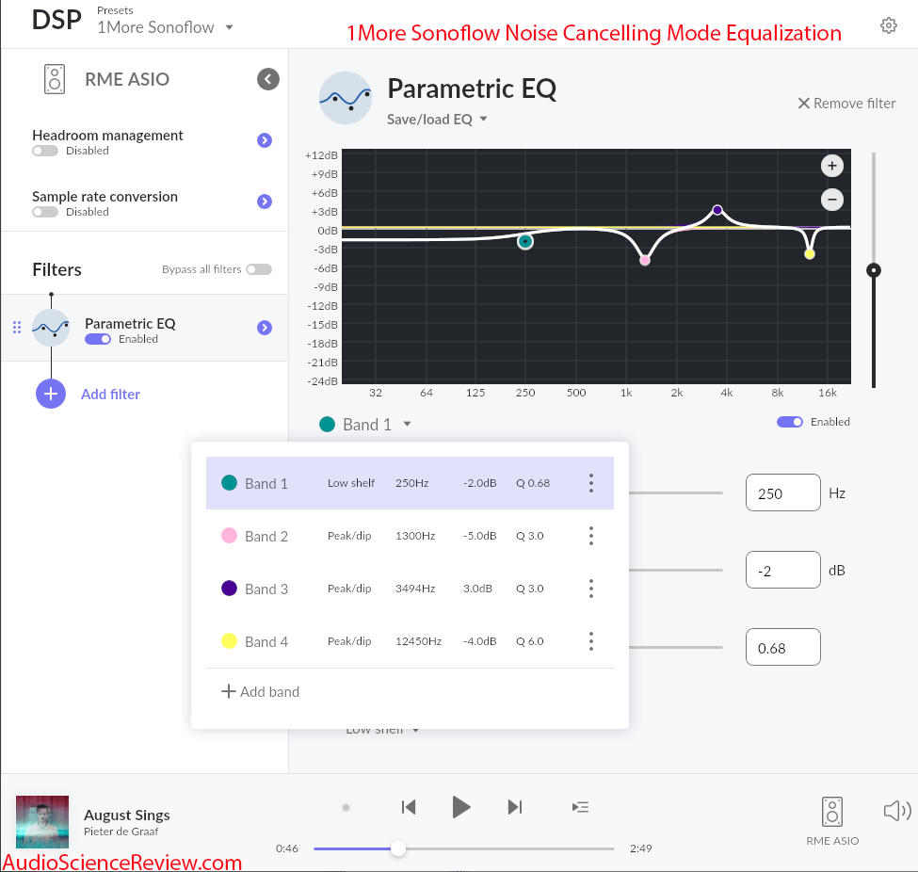Click artist name Pieter de Graaf
Image resolution: width=918 pixels, height=872 pixels.
[121, 832]
